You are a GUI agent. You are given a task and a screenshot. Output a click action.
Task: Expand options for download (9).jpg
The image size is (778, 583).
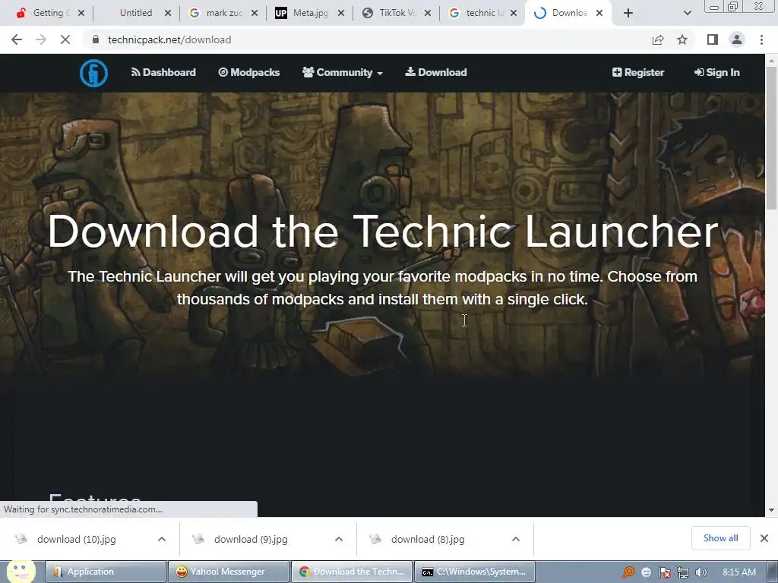(x=339, y=539)
